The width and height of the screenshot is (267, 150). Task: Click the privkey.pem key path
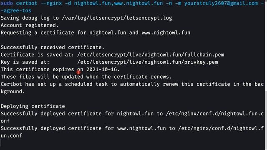(x=147, y=62)
